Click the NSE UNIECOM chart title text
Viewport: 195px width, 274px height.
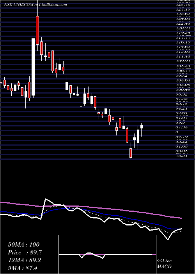coord(35,5)
